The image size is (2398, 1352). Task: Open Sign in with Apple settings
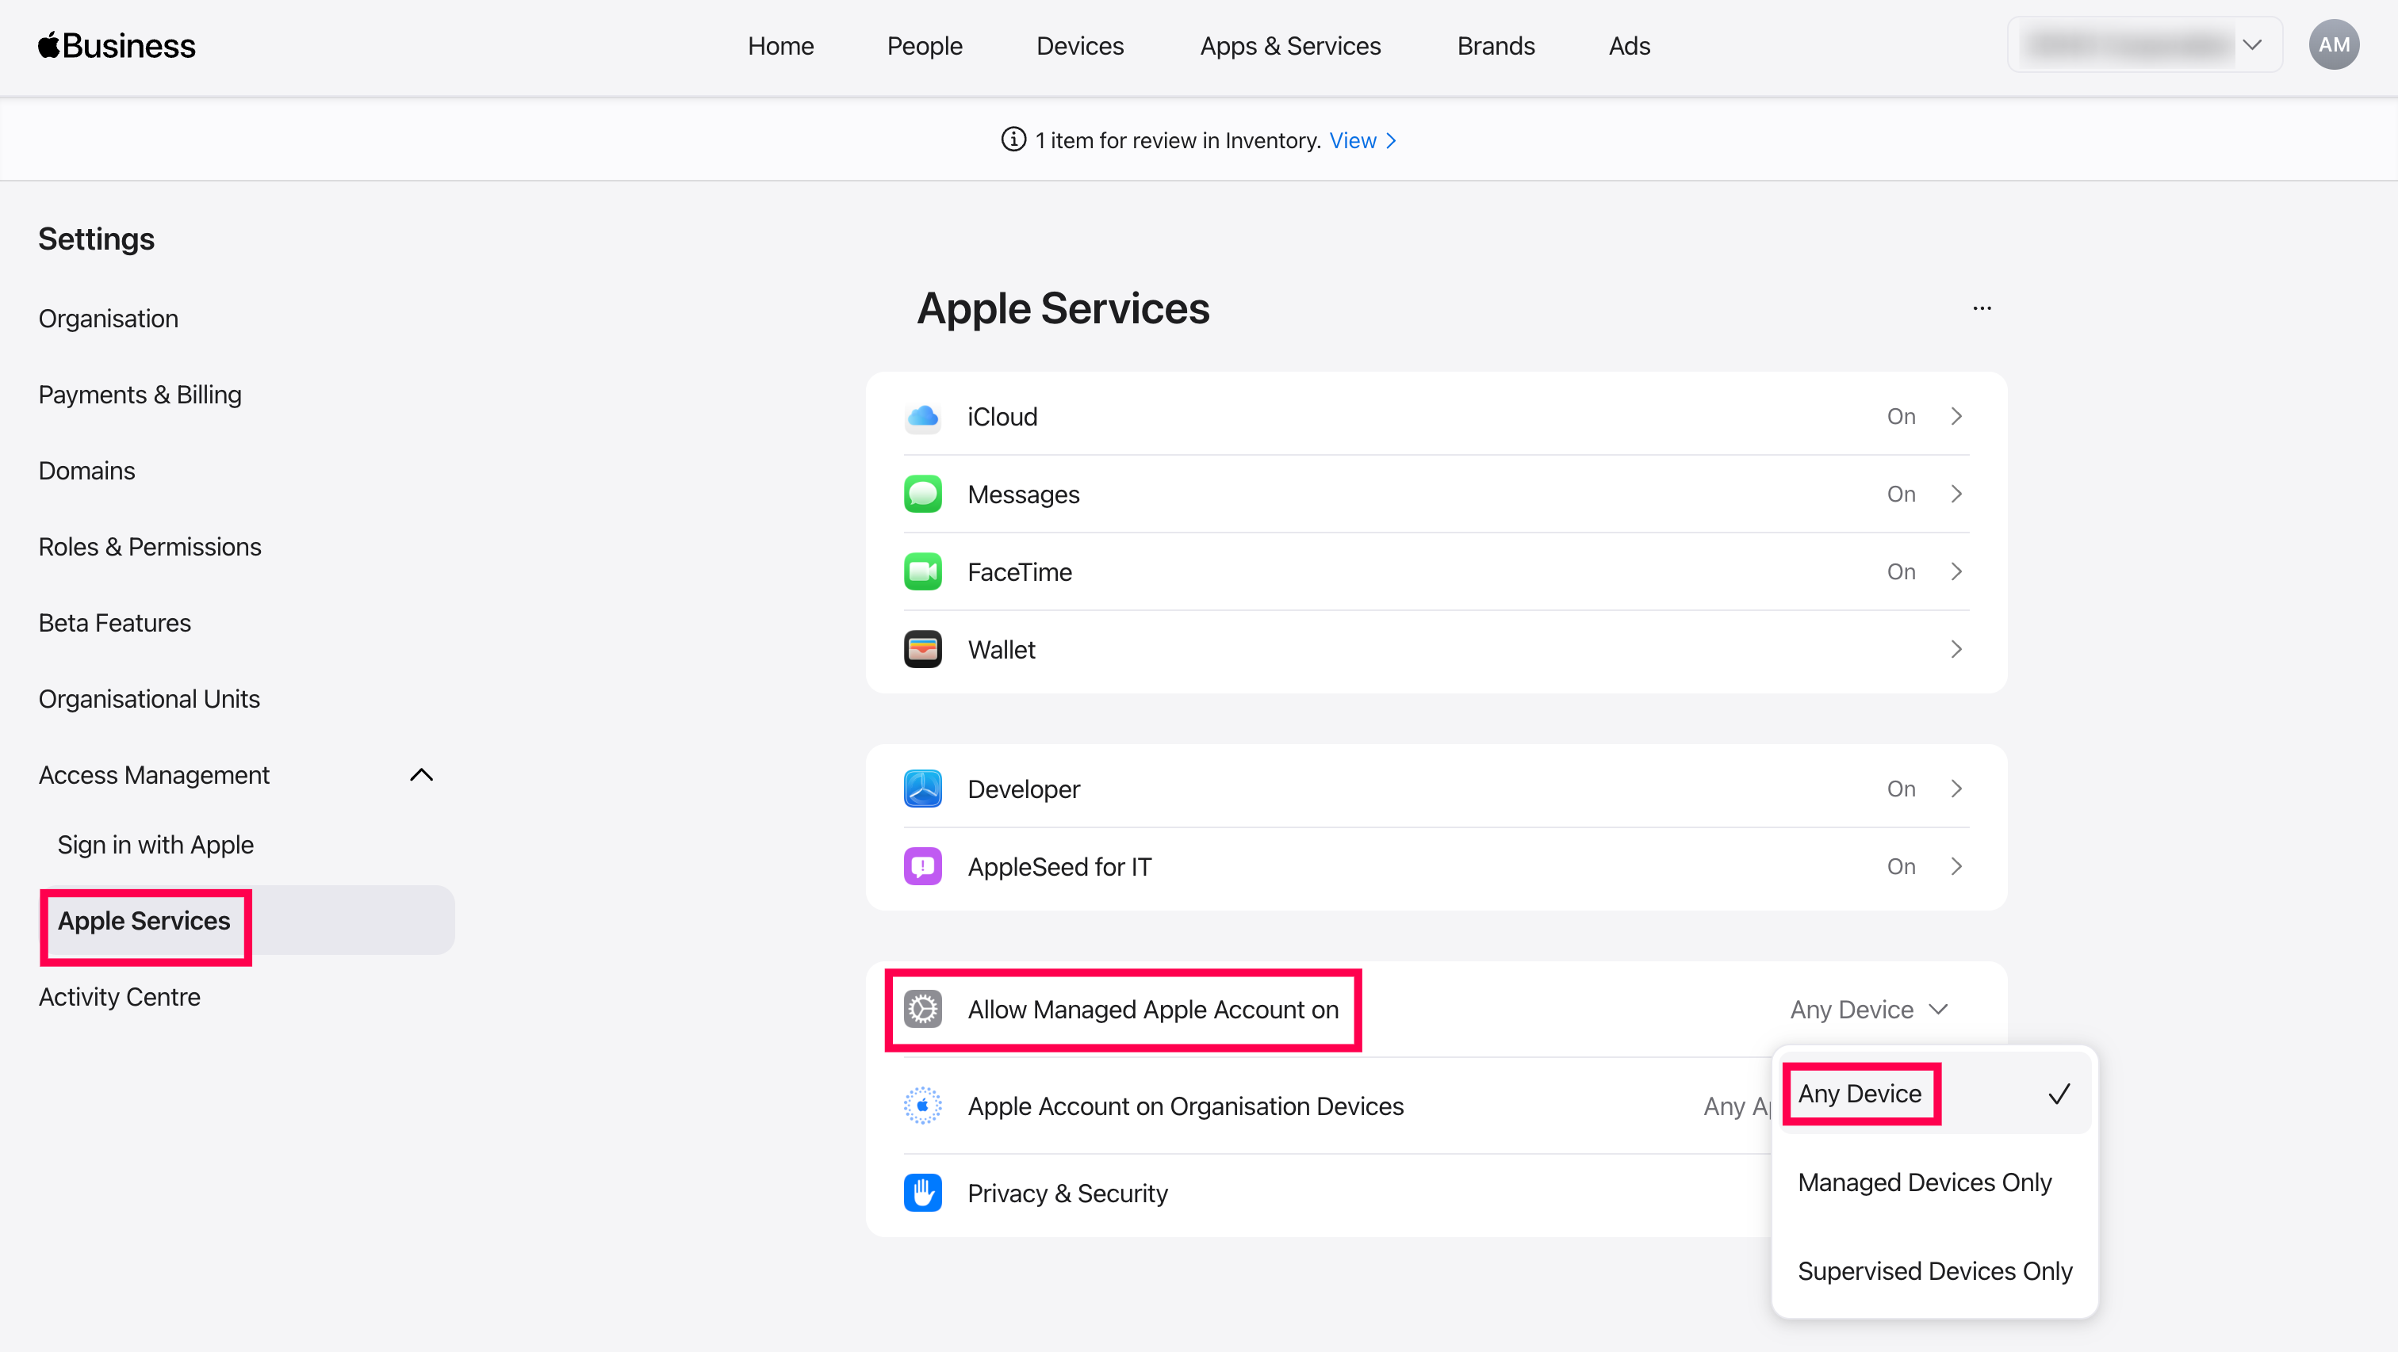point(155,845)
